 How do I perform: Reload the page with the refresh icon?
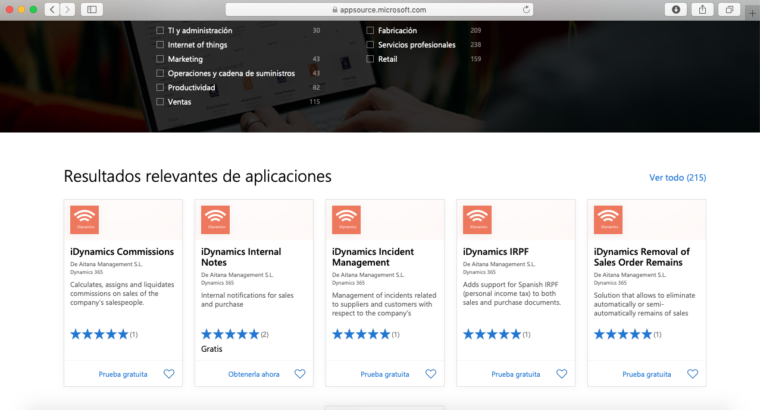click(526, 10)
